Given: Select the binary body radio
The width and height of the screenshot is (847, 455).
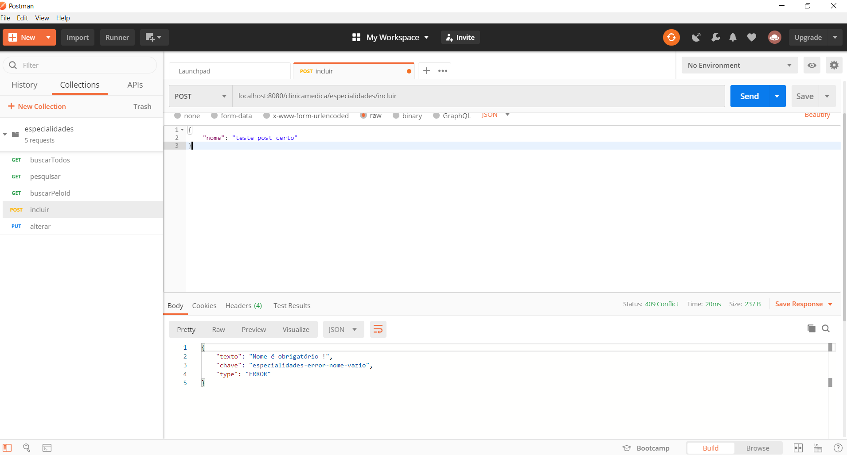Looking at the screenshot, I should (x=396, y=116).
